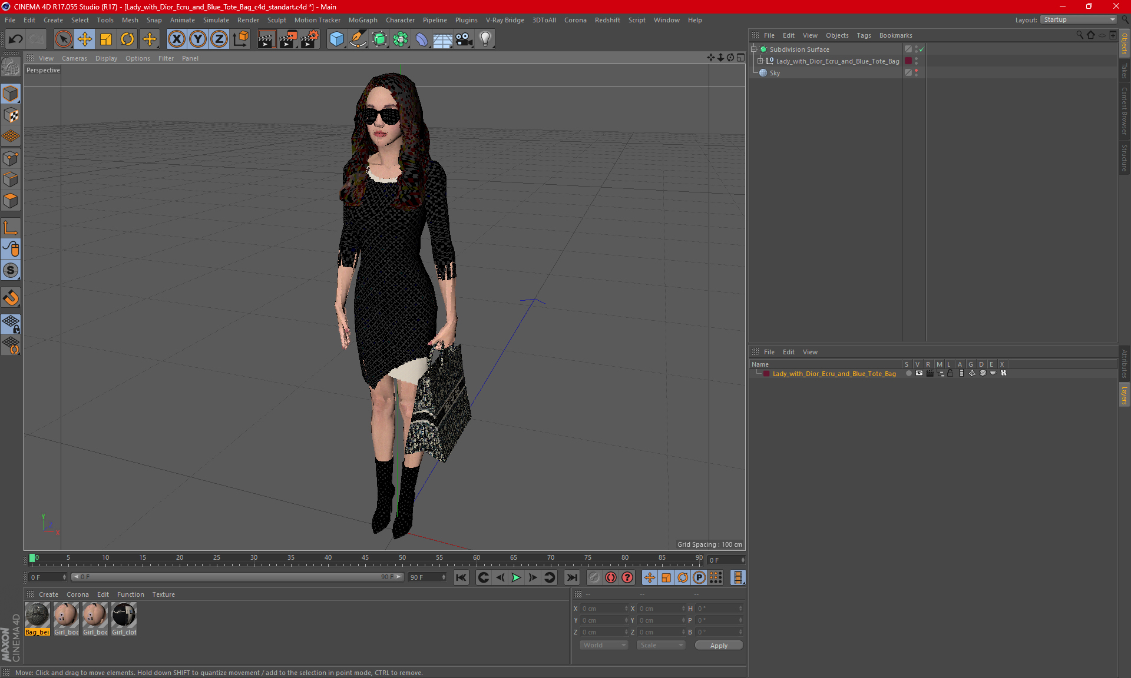This screenshot has width=1131, height=678.
Task: Go to start of animation
Action: pos(461,577)
